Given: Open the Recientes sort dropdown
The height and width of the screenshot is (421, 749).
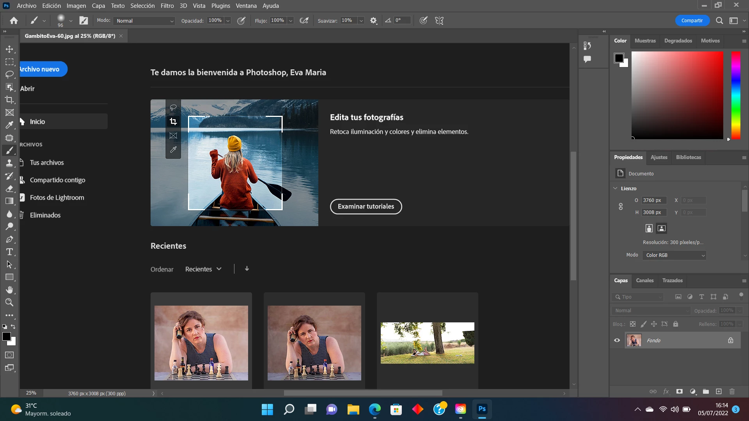Looking at the screenshot, I should [203, 269].
